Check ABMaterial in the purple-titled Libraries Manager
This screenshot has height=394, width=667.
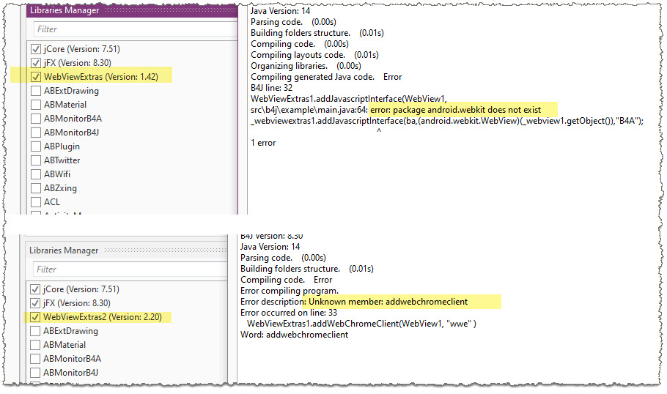click(x=36, y=105)
